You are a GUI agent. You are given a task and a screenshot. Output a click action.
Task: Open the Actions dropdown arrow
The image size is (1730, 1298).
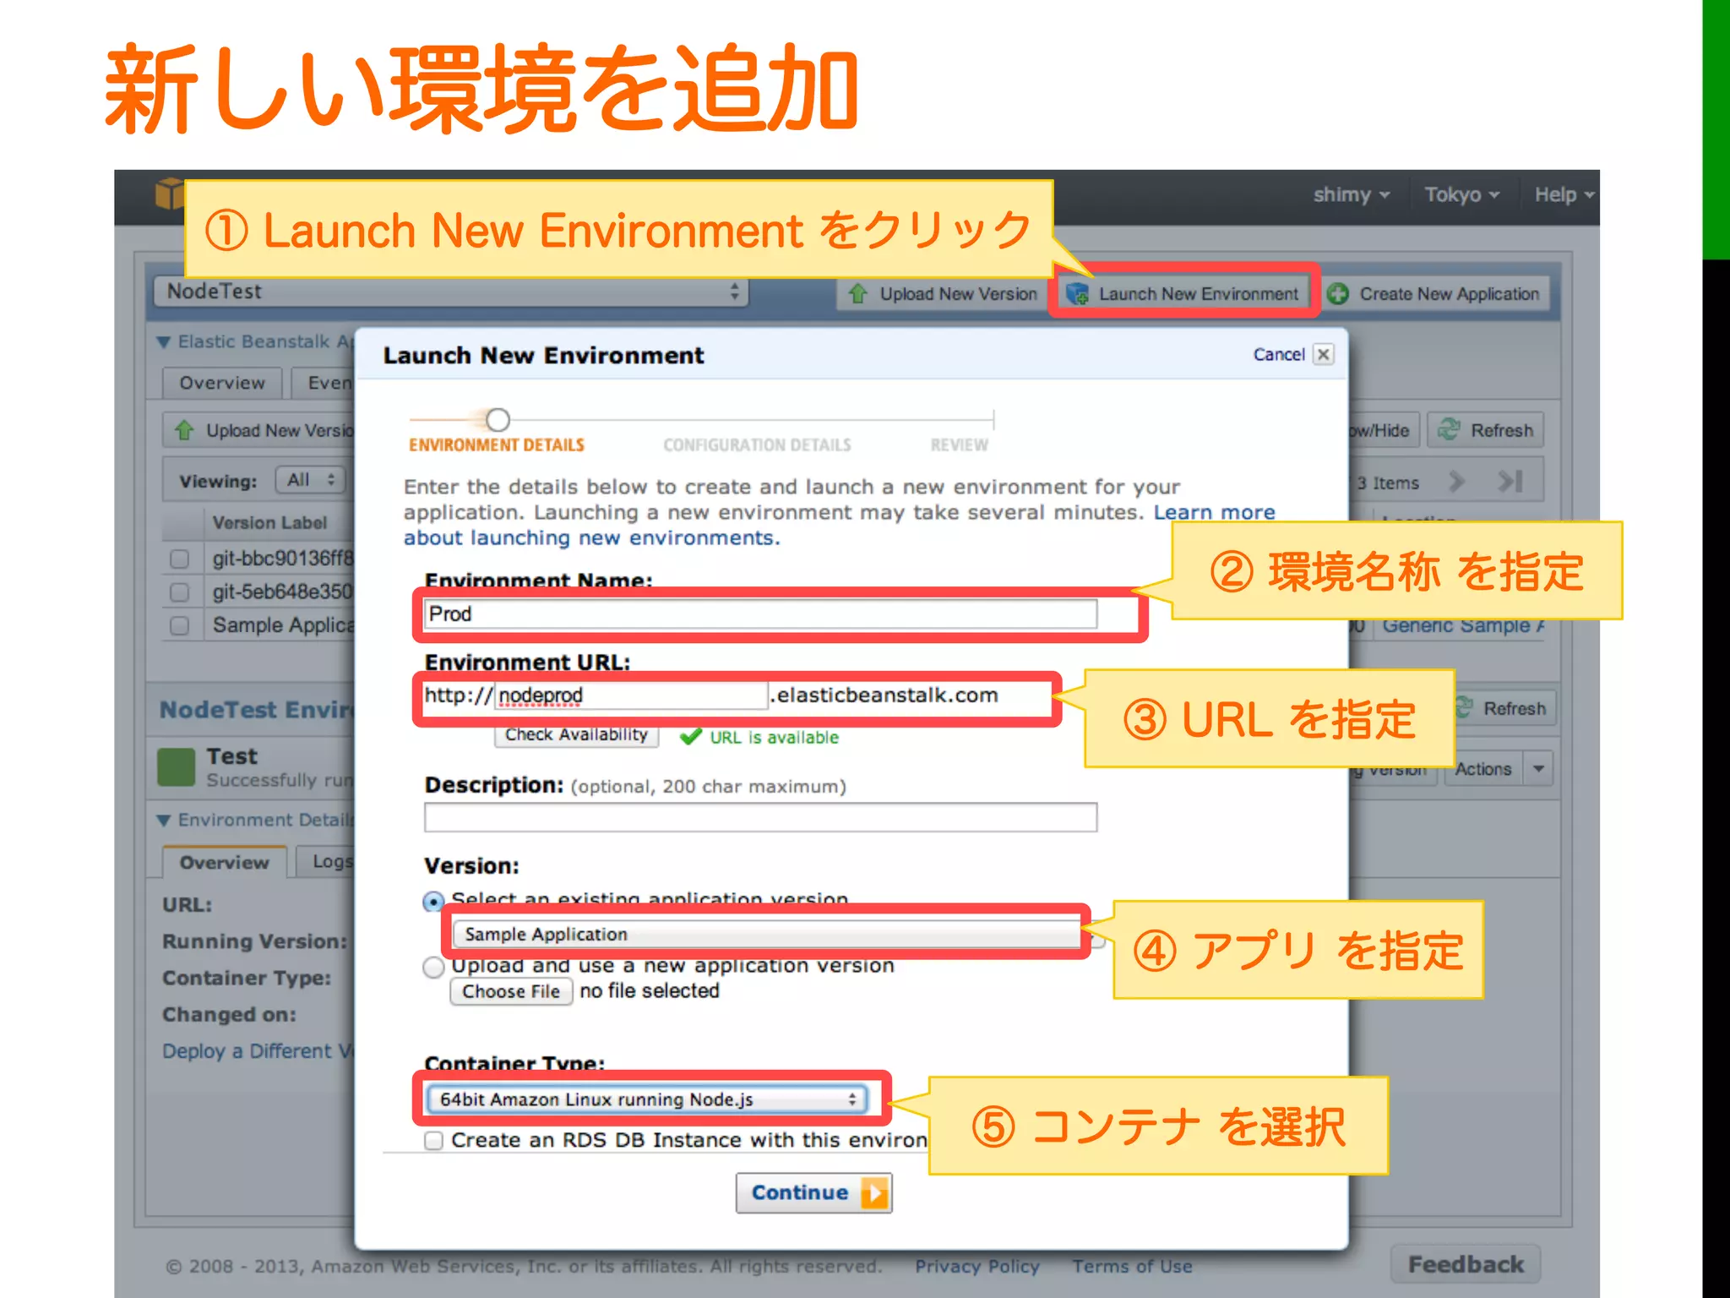[x=1538, y=768]
